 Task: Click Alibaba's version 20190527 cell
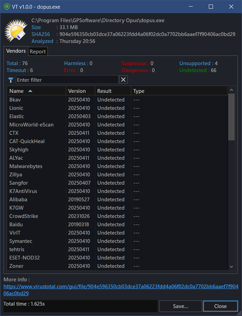click(79, 200)
